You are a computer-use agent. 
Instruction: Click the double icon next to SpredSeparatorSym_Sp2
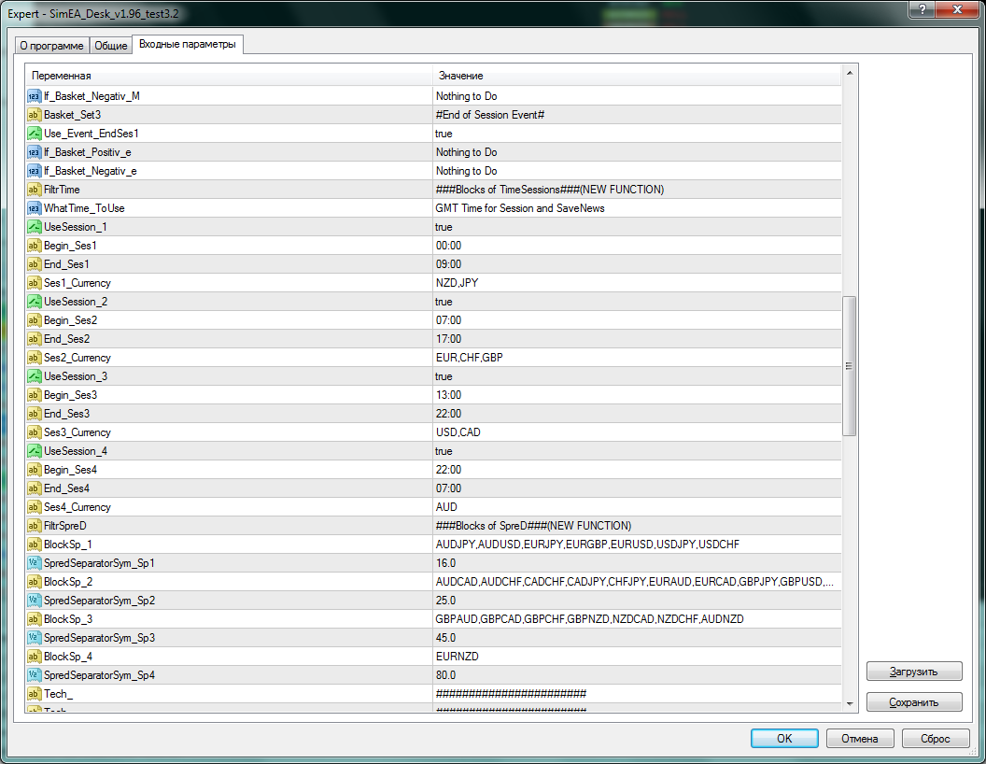34,601
